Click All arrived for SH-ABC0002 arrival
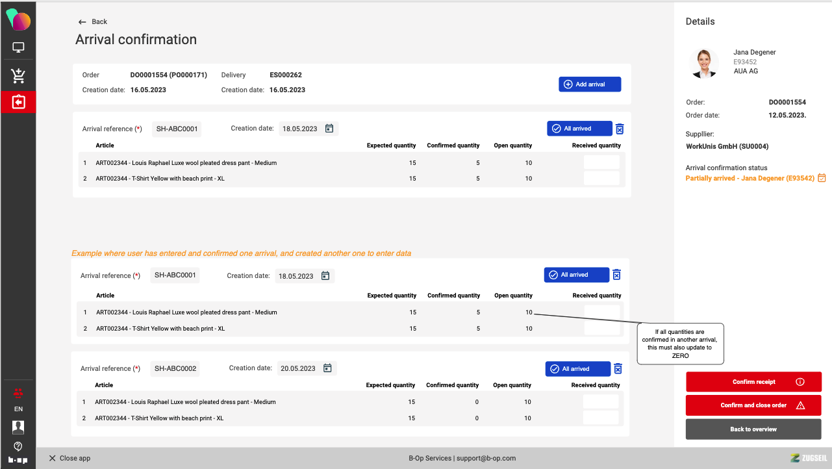The width and height of the screenshot is (832, 469). point(577,369)
